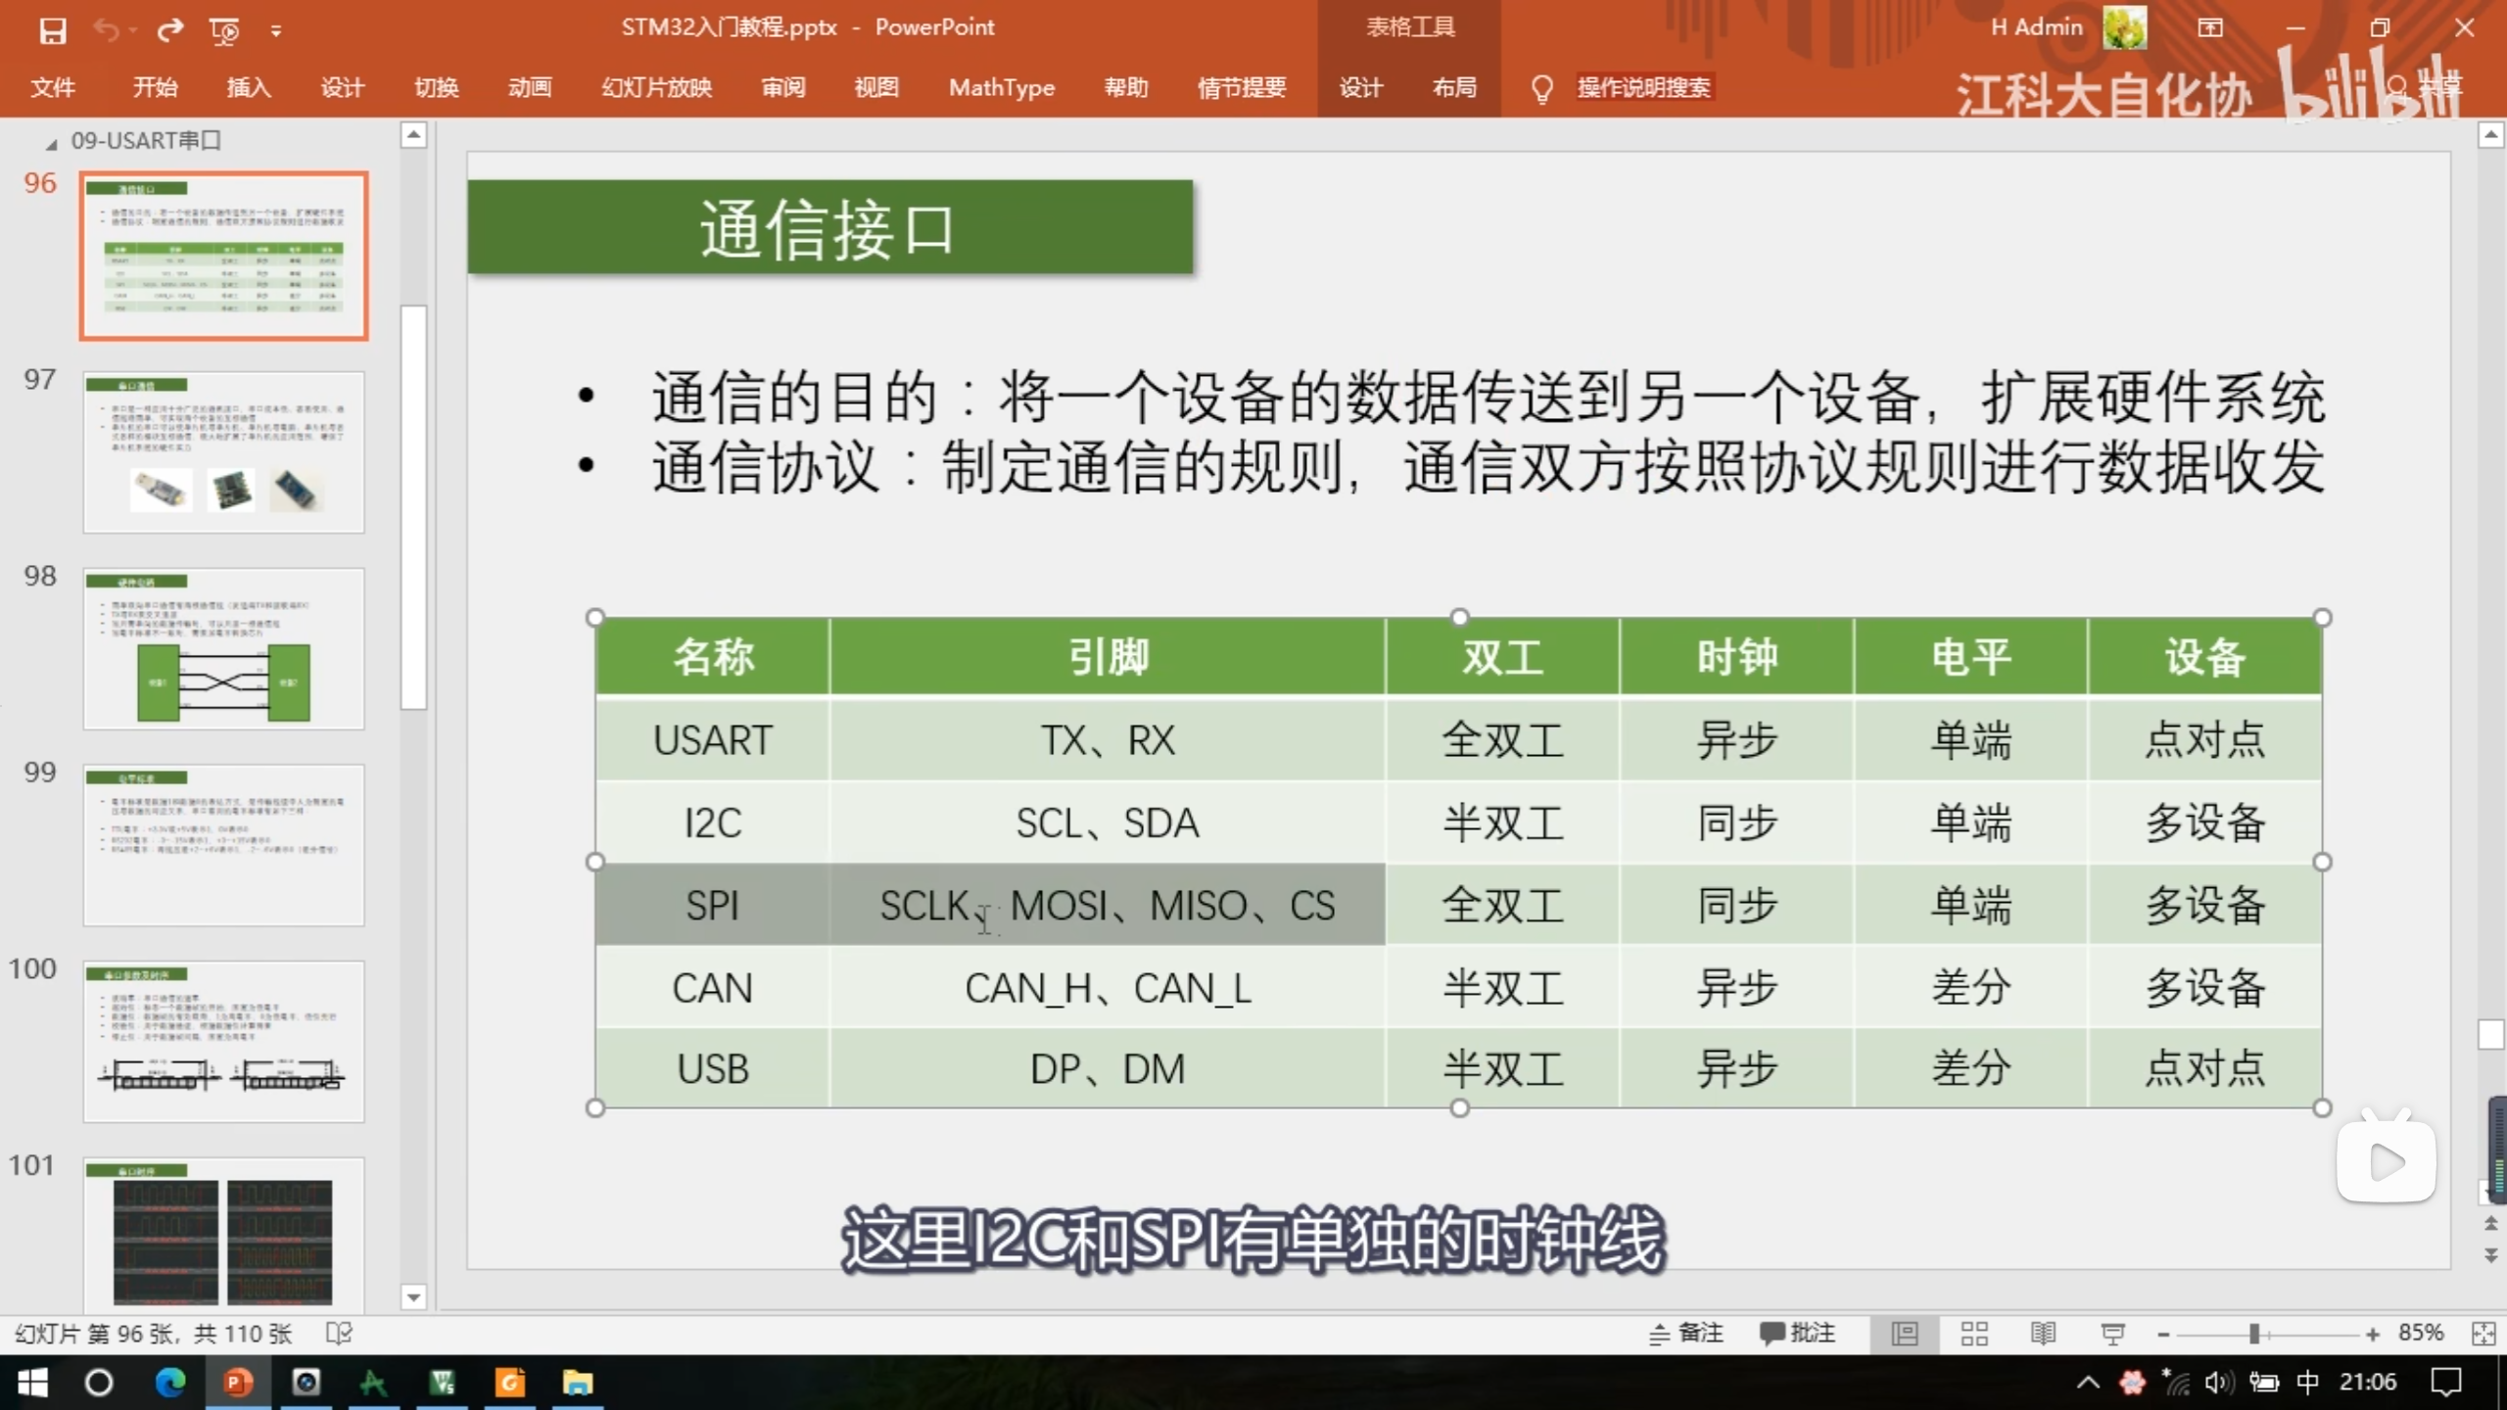This screenshot has height=1410, width=2507.
Task: Collapse the 09-USART串口 section
Action: pos(52,143)
